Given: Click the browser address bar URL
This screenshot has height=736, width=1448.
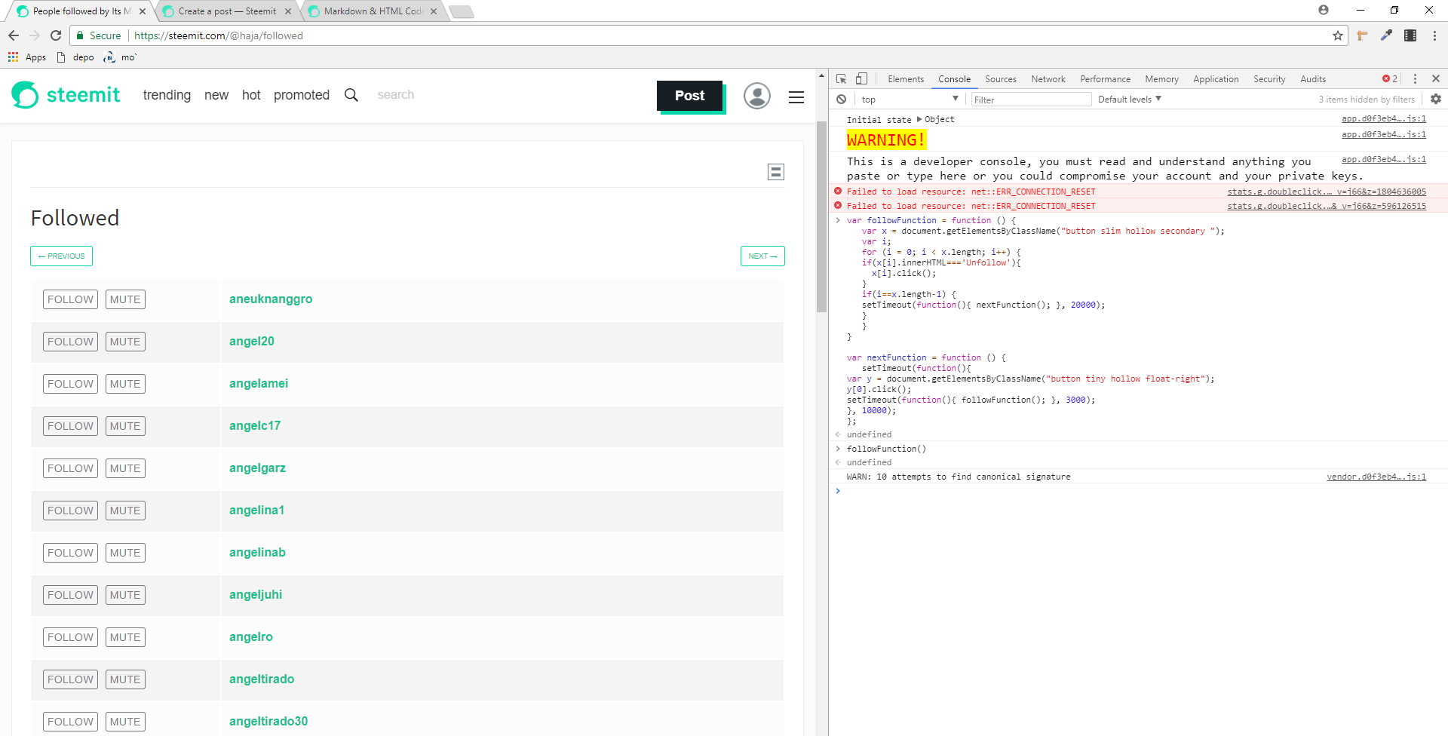Looking at the screenshot, I should tap(219, 35).
